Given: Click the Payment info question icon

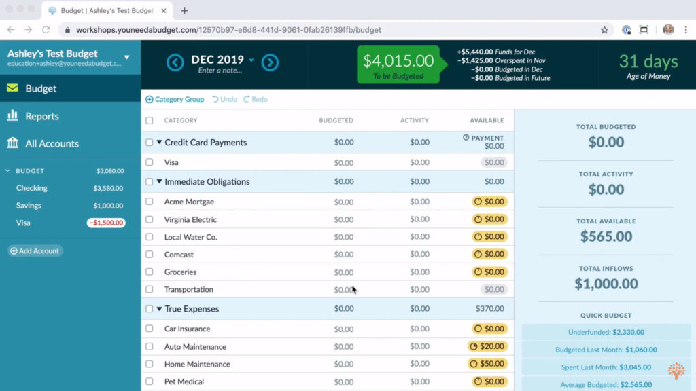Looking at the screenshot, I should (x=466, y=137).
